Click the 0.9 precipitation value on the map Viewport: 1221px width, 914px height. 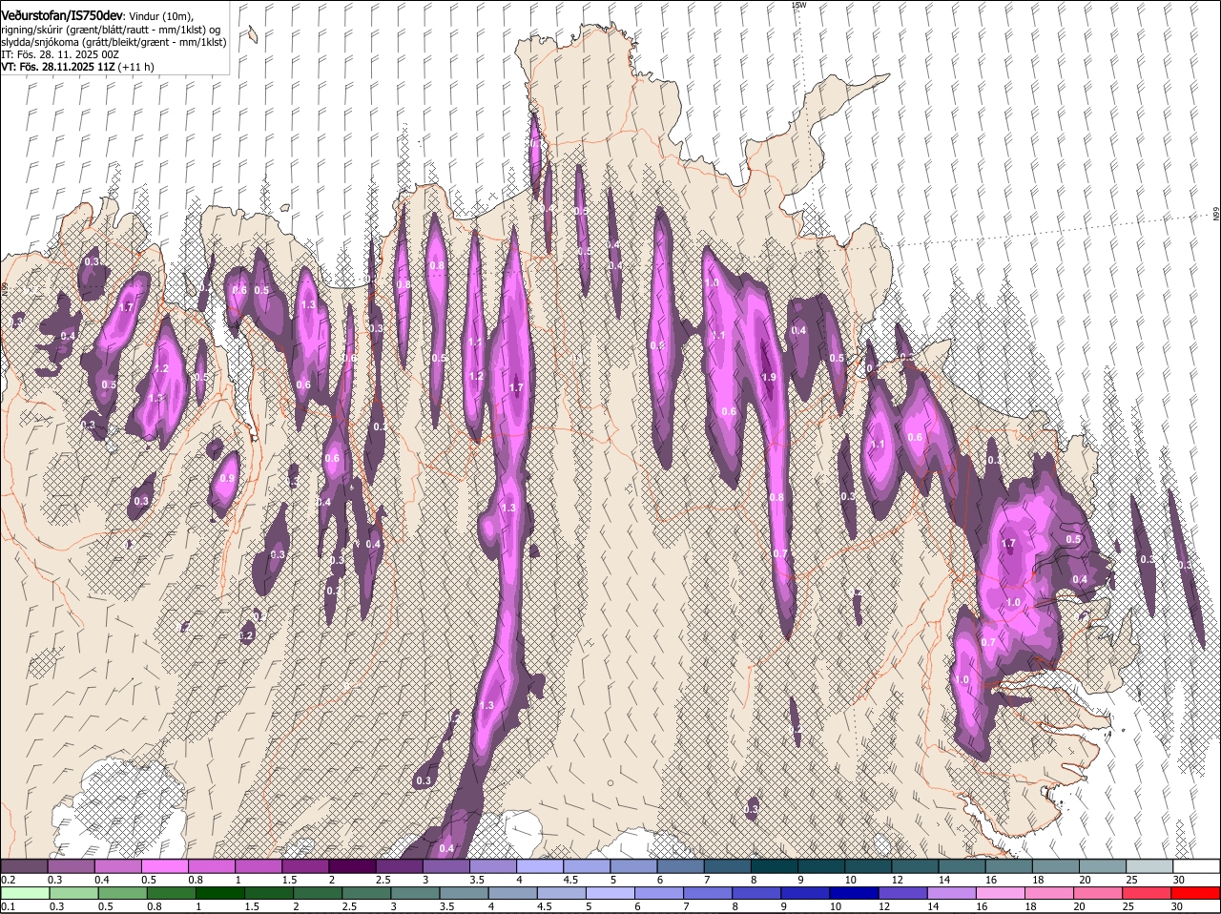[x=227, y=479]
